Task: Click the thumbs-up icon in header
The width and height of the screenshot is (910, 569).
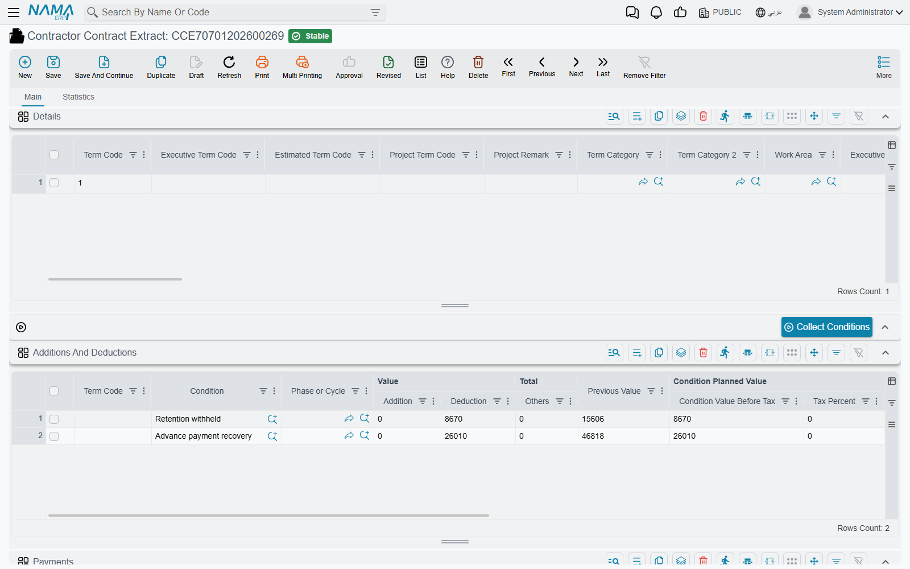Action: (x=680, y=13)
